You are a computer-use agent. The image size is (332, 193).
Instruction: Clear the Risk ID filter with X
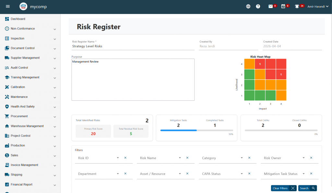click(x=125, y=158)
